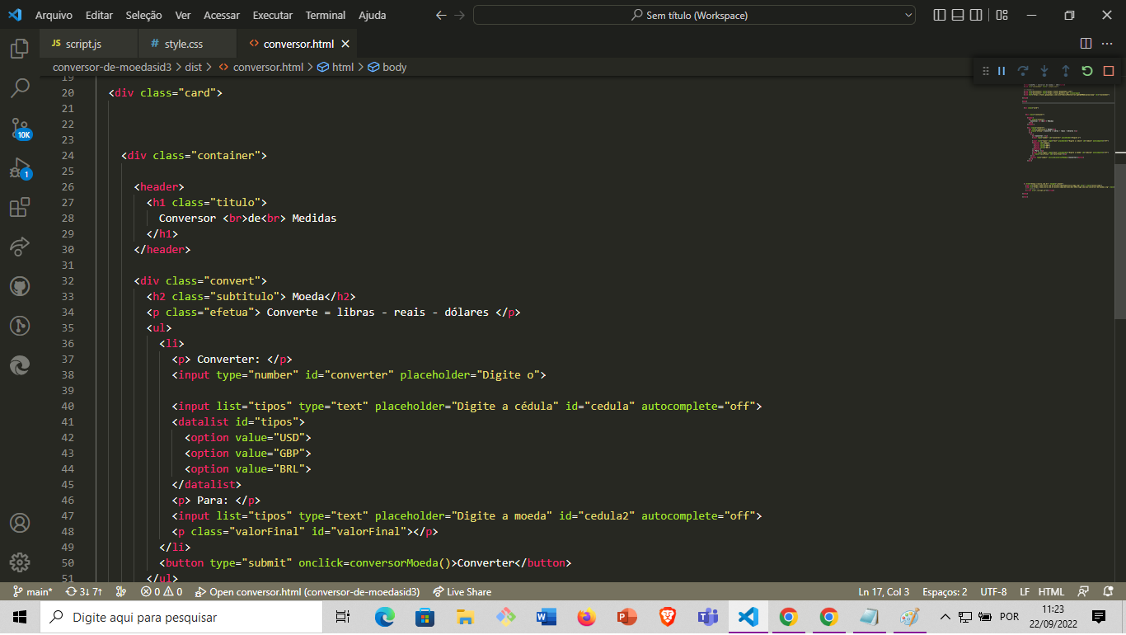1126x635 pixels.
Task: Change encoding via UTF-8 indicator
Action: [993, 591]
